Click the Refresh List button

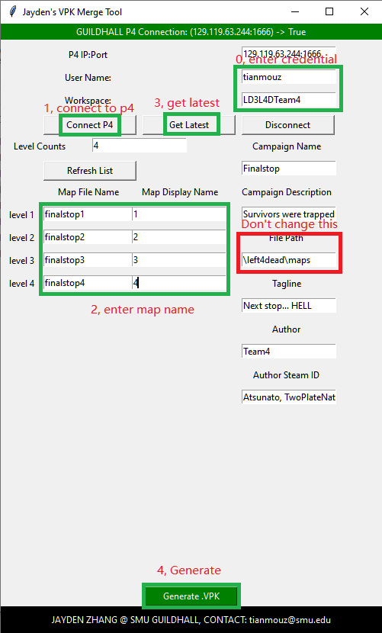click(x=90, y=171)
